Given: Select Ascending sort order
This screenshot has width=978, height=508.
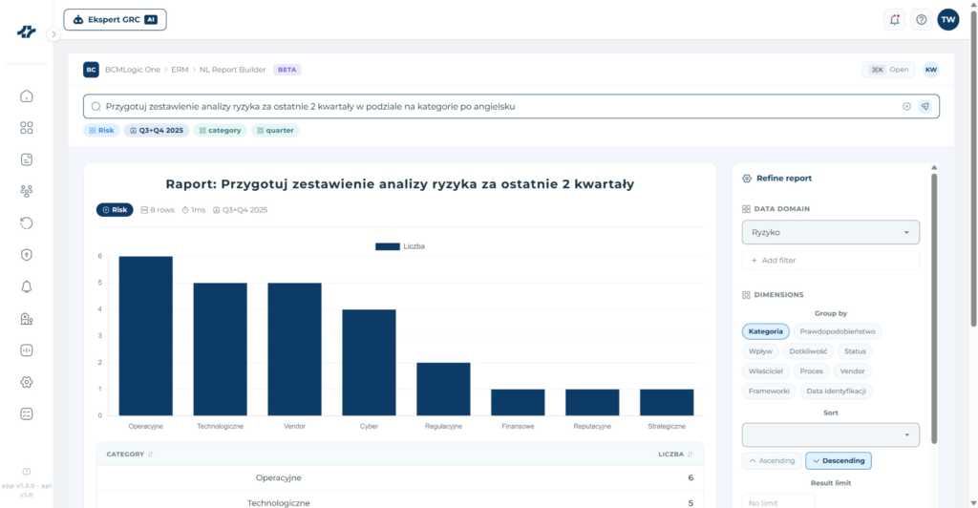Looking at the screenshot, I should (772, 460).
